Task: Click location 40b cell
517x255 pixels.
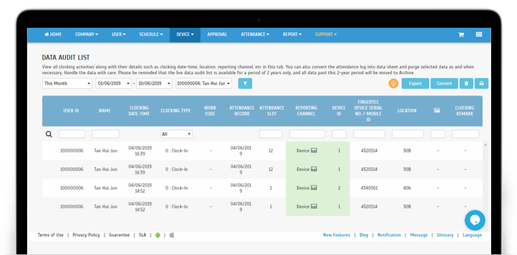Action: pos(407,188)
